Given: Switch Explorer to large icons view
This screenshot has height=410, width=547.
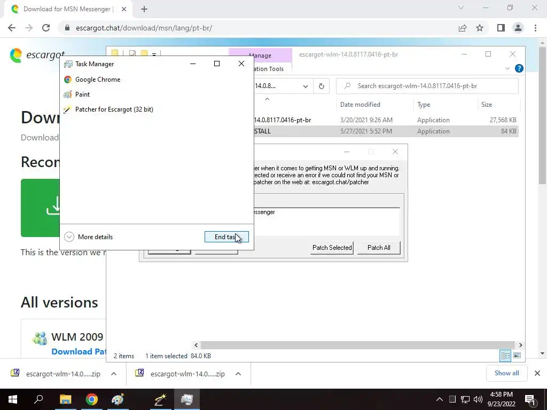Looking at the screenshot, I should tap(517, 356).
